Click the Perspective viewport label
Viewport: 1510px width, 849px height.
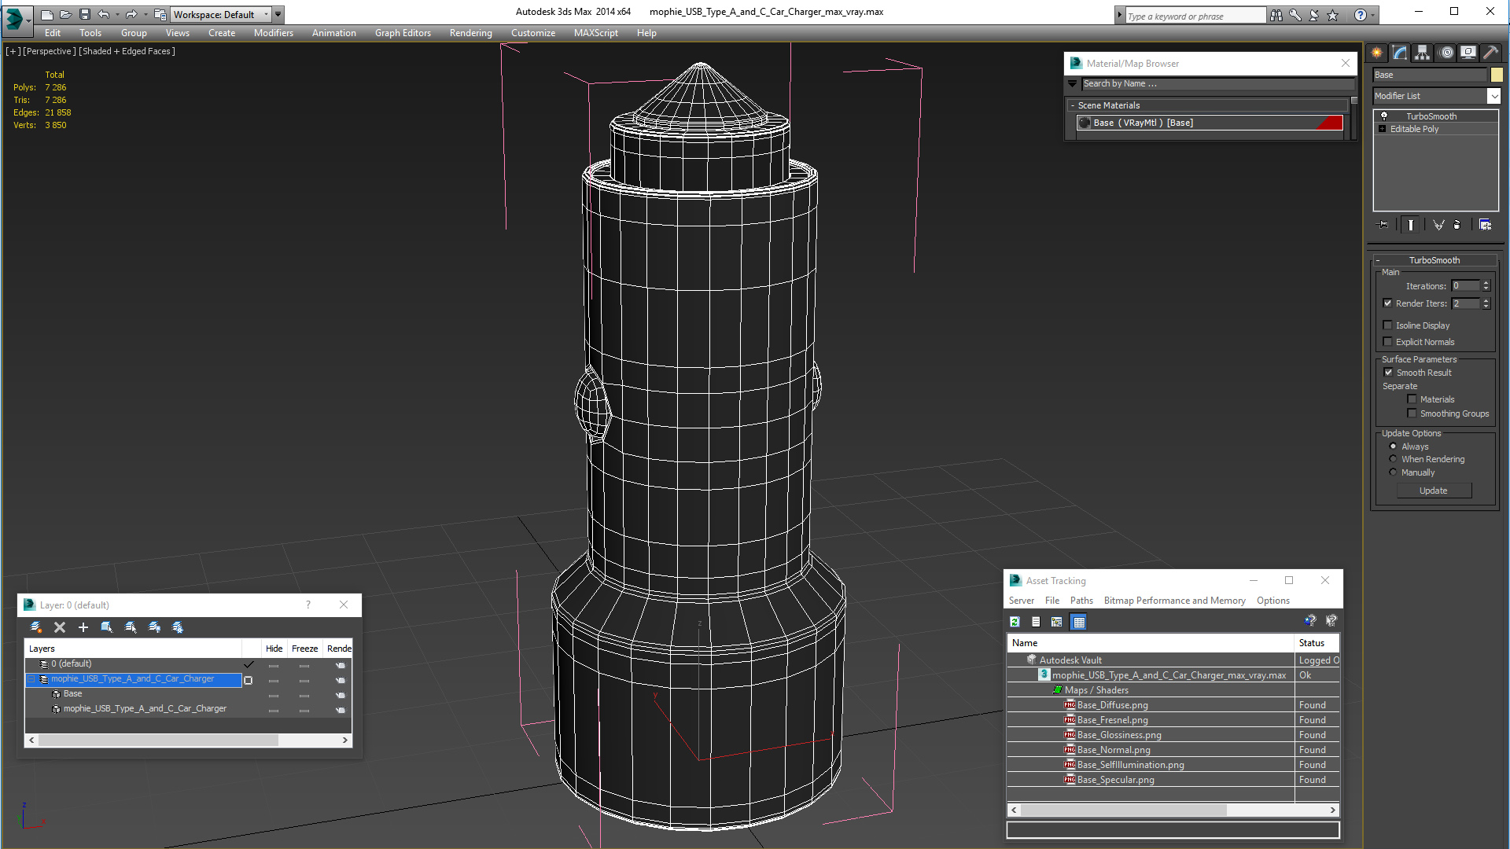[50, 51]
